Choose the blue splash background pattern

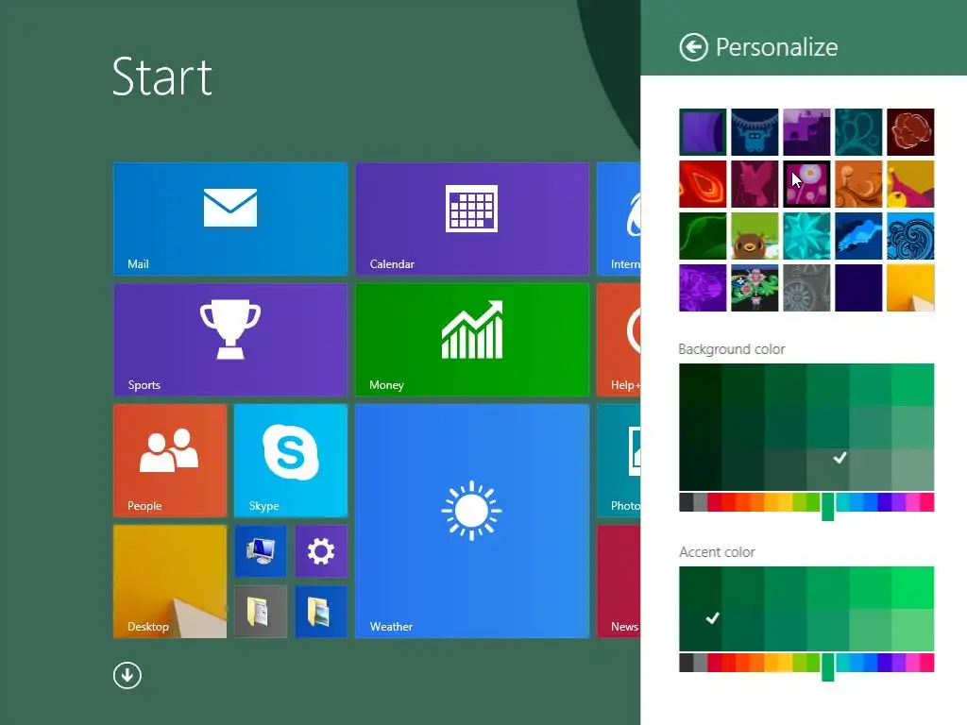(x=858, y=236)
